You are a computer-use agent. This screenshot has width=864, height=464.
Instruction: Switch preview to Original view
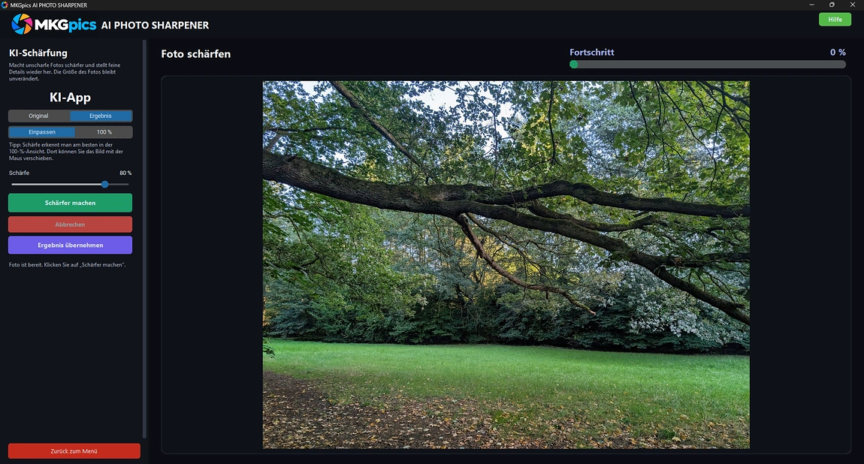point(38,116)
